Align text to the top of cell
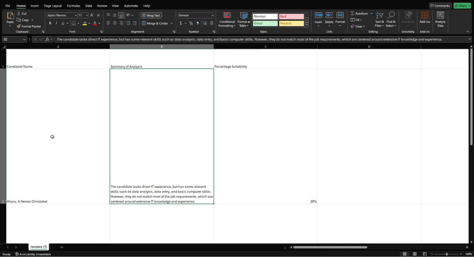 (x=108, y=15)
